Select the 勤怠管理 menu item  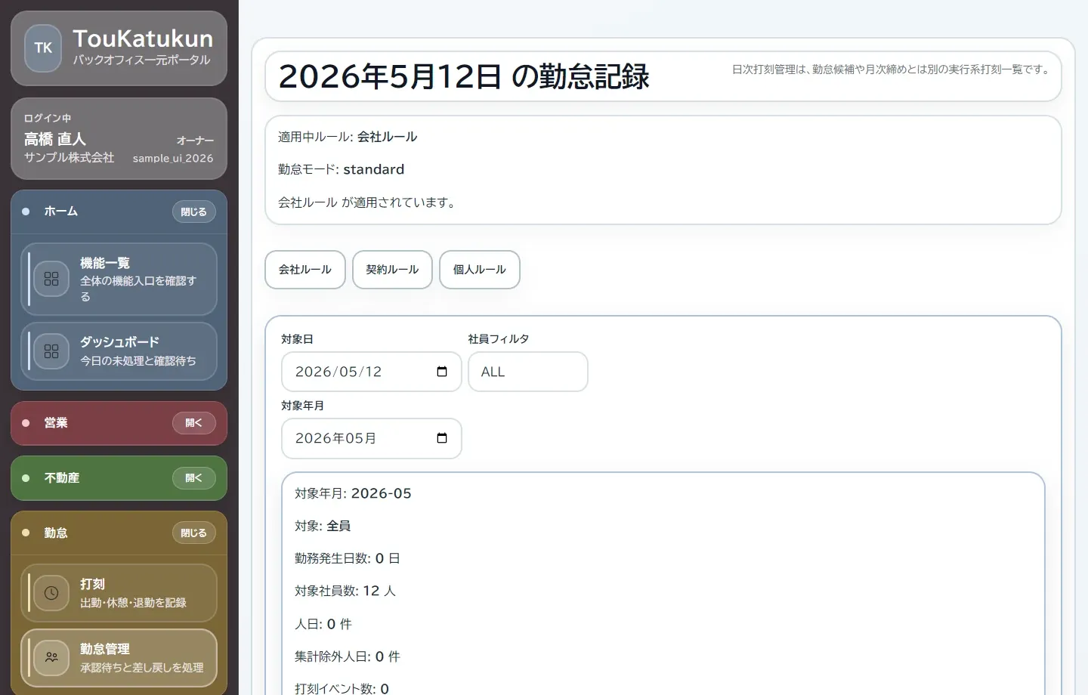119,657
